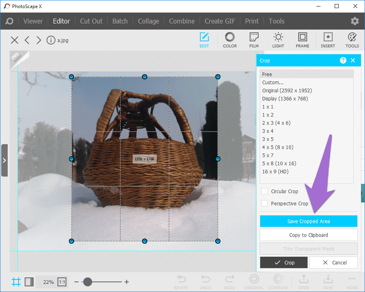This screenshot has width=365, height=292.
Task: Click the Save Cropped Area button
Action: click(308, 221)
